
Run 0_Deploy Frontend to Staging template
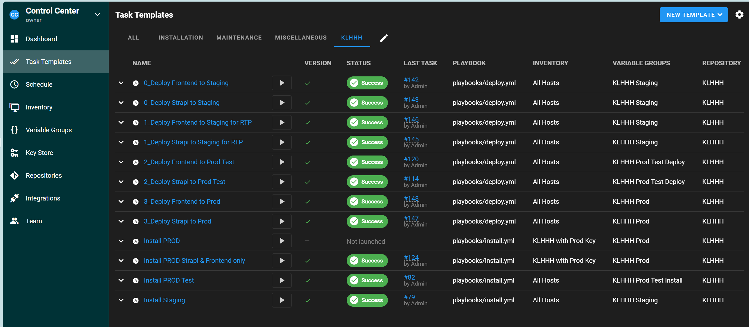tap(282, 83)
